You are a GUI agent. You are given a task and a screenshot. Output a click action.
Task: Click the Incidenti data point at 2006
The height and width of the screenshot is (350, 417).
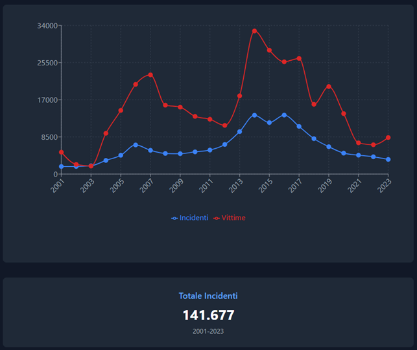136,144
